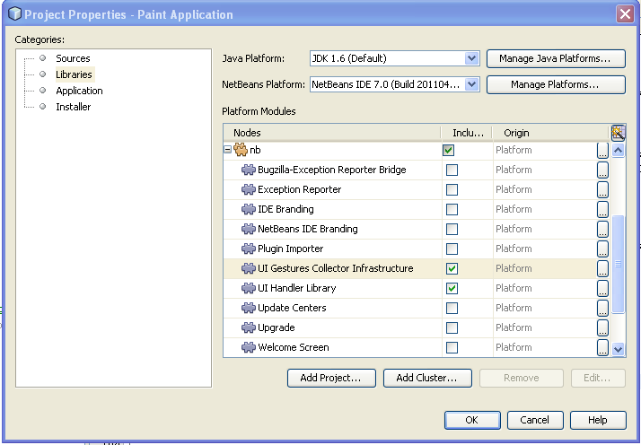Uncheck the UI Handler Library module

[x=452, y=288]
